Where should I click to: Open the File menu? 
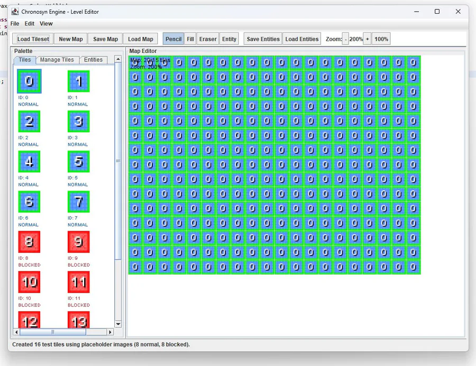click(x=15, y=24)
